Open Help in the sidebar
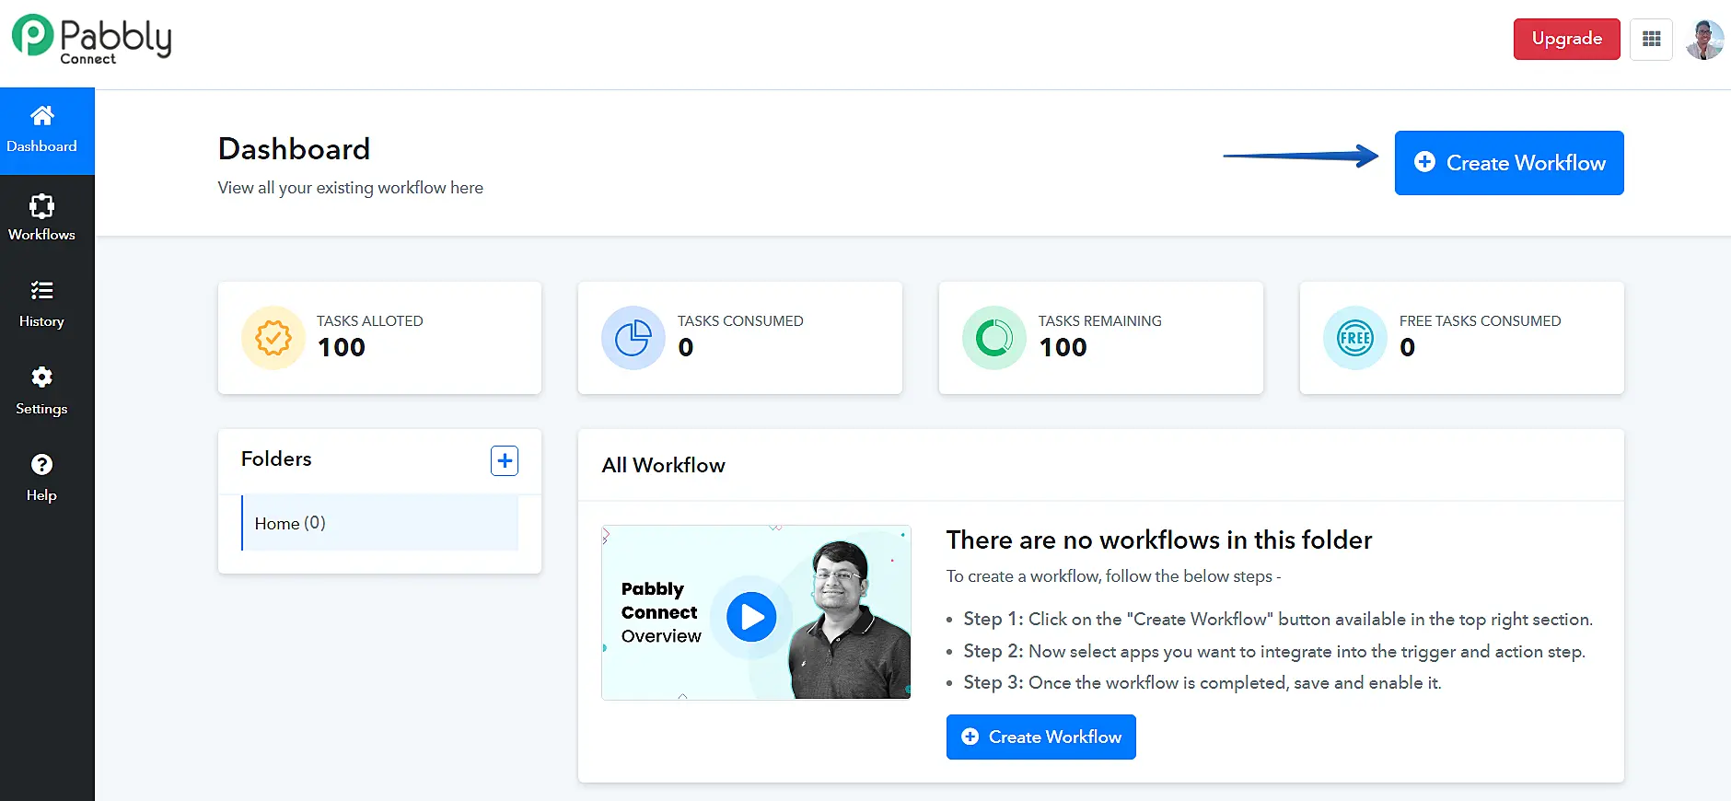Viewport: 1731px width, 801px height. 42,478
